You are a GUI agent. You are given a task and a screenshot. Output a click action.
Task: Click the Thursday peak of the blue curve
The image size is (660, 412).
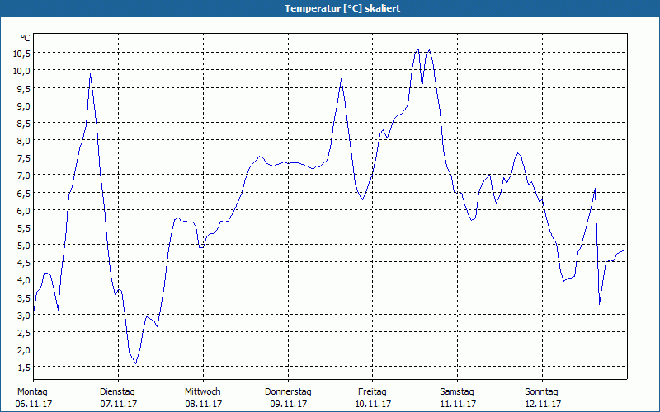coord(341,79)
